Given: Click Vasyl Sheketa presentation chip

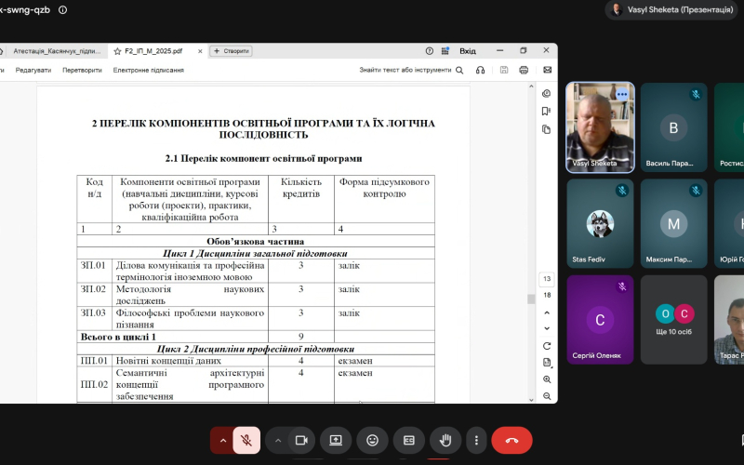Looking at the screenshot, I should 672,9.
